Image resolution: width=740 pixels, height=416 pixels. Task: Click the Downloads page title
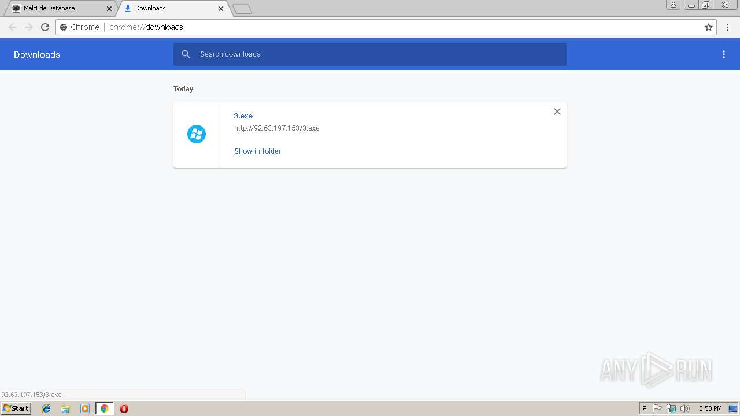coord(37,54)
